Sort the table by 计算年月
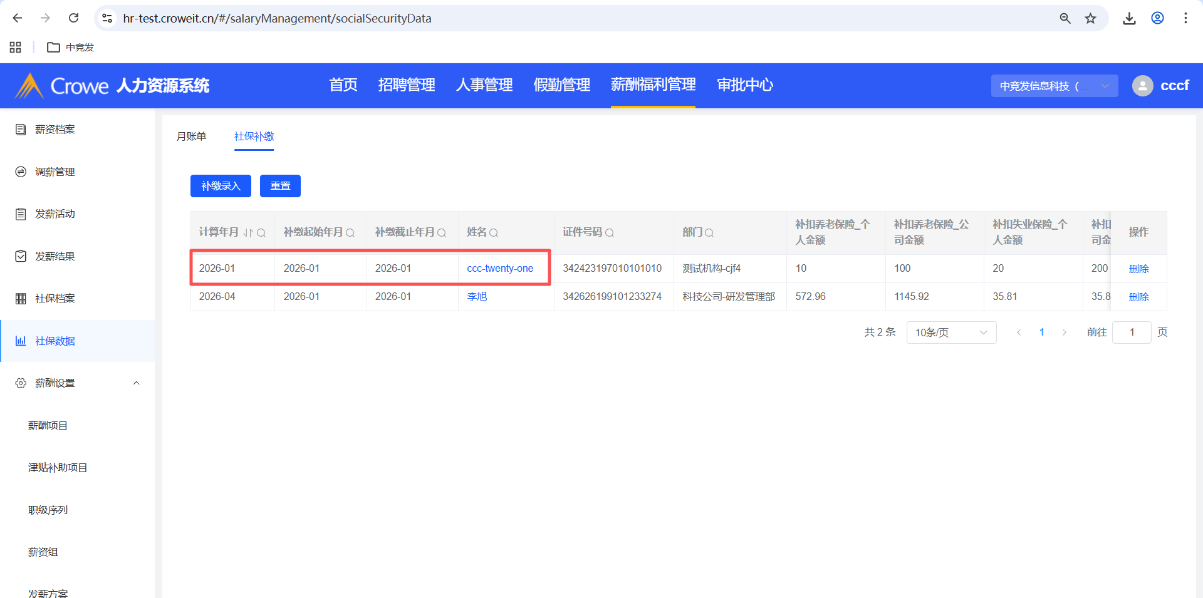The height and width of the screenshot is (598, 1203). [x=248, y=233]
